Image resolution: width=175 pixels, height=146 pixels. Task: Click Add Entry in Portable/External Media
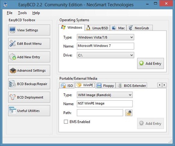click(151, 123)
